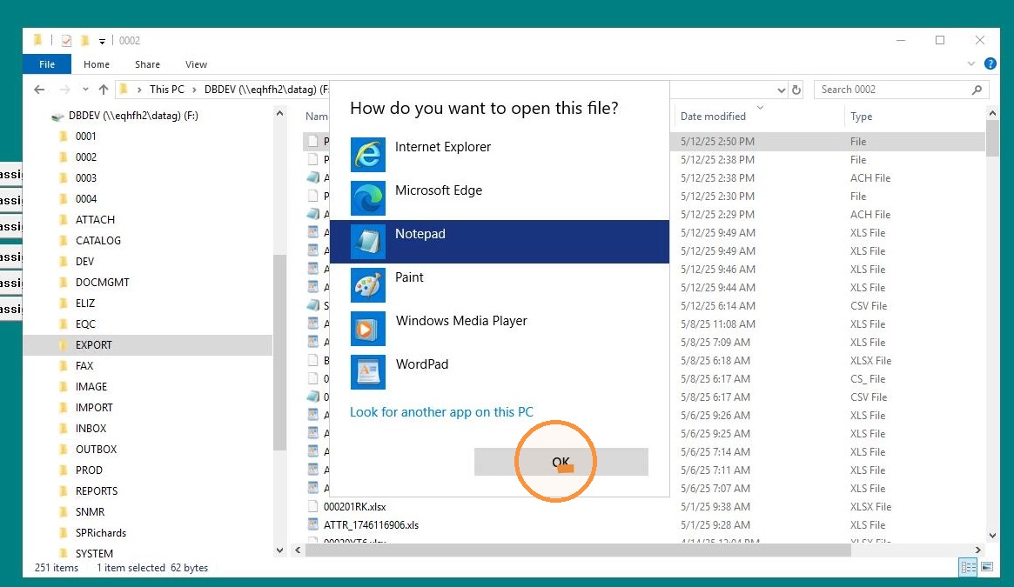Click the navigation pane scroll-down arrow
Image resolution: width=1014 pixels, height=587 pixels.
click(279, 550)
